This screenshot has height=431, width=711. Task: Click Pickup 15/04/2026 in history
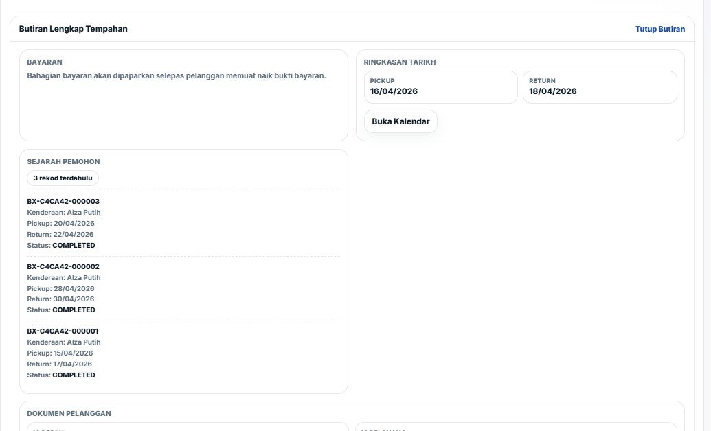pos(60,353)
